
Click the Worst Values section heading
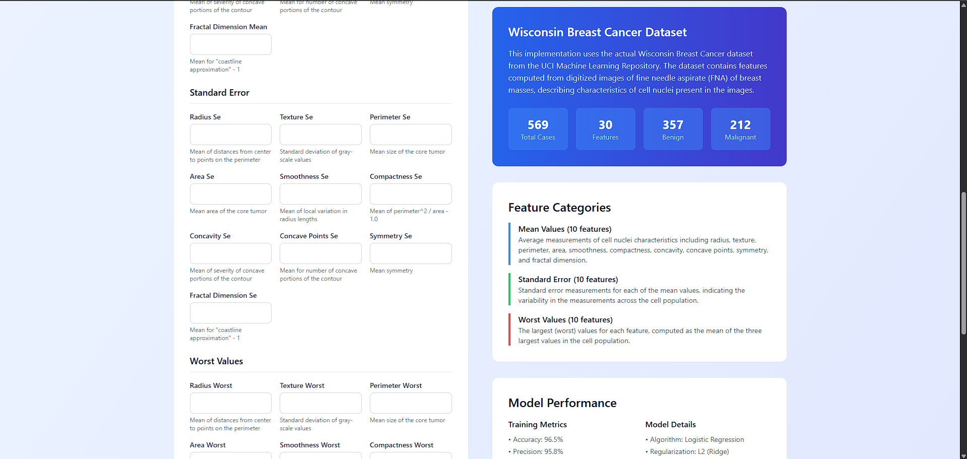216,361
